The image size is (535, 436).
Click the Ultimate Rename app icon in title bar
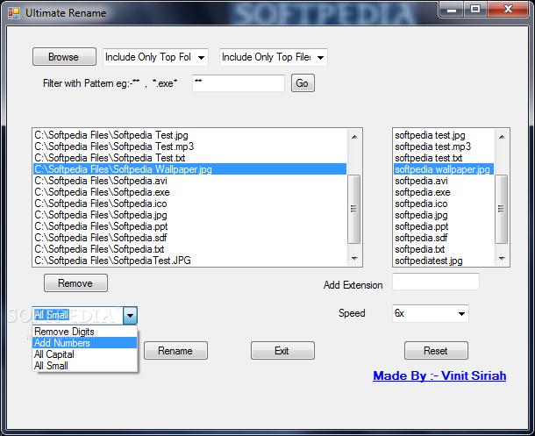(x=14, y=13)
